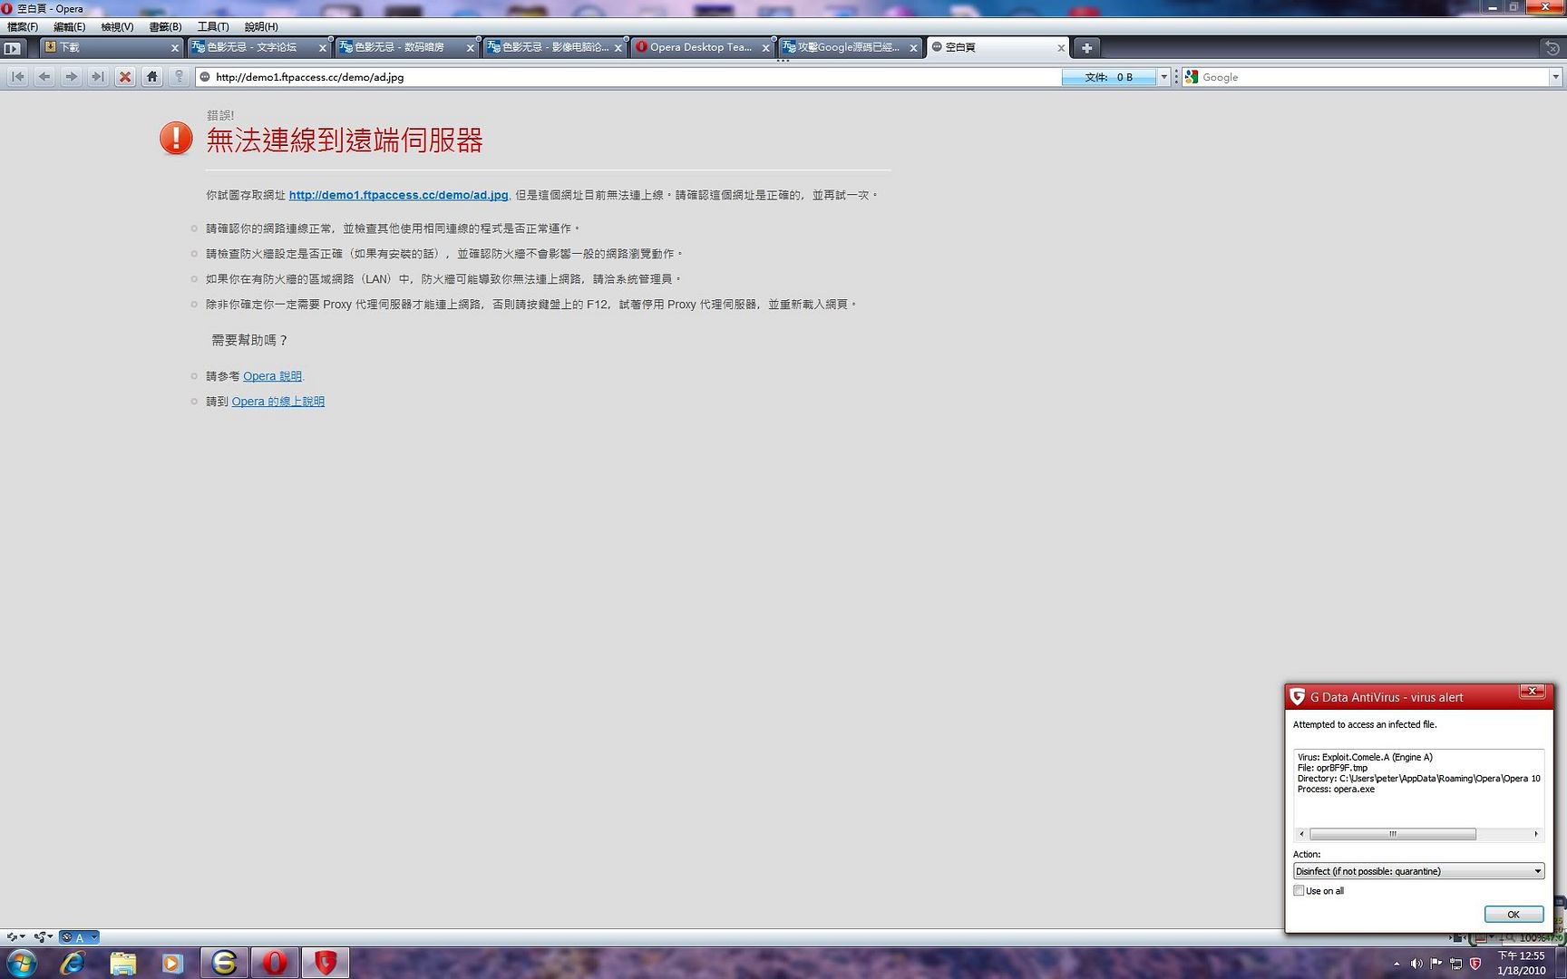Close the 空白頁 tab
Viewport: 1567px width, 979px height.
tap(1061, 48)
